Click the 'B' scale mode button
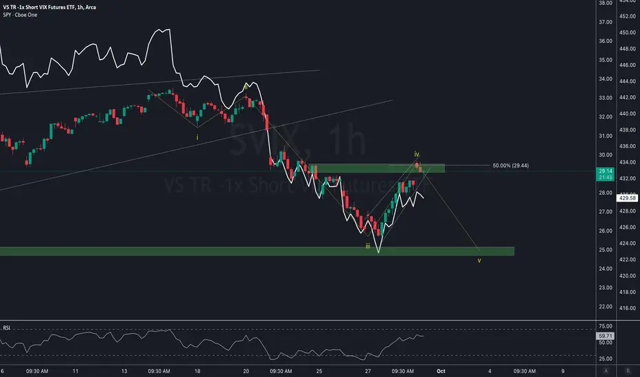 pos(628,370)
